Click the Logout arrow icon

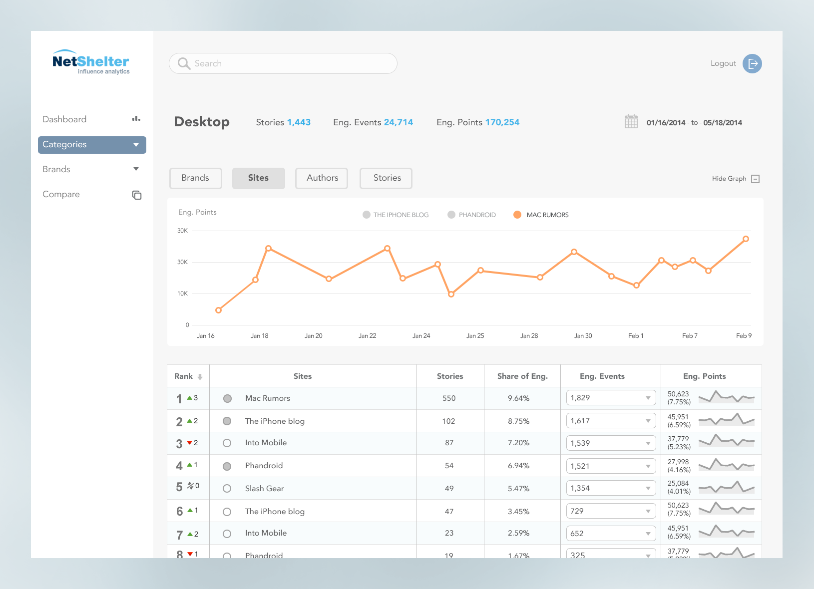click(752, 63)
